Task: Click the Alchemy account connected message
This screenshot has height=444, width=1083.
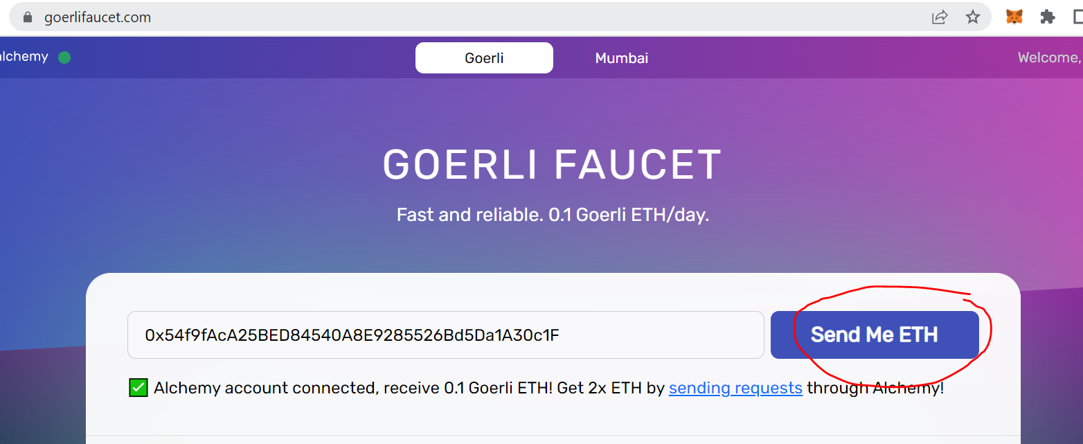Action: [548, 388]
